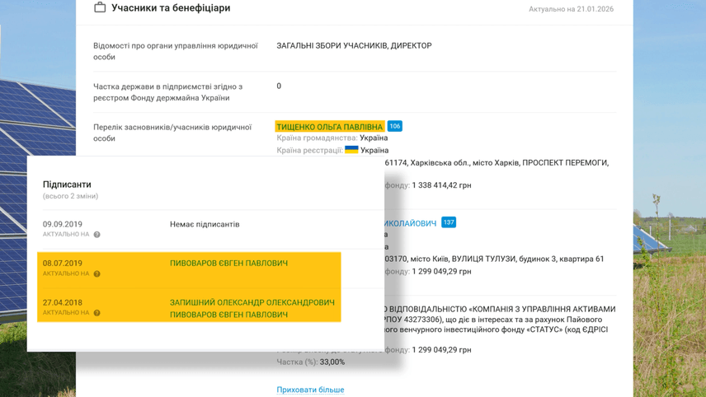Click the Актуально на 21.01.2026 label
This screenshot has height=397, width=706.
(571, 9)
